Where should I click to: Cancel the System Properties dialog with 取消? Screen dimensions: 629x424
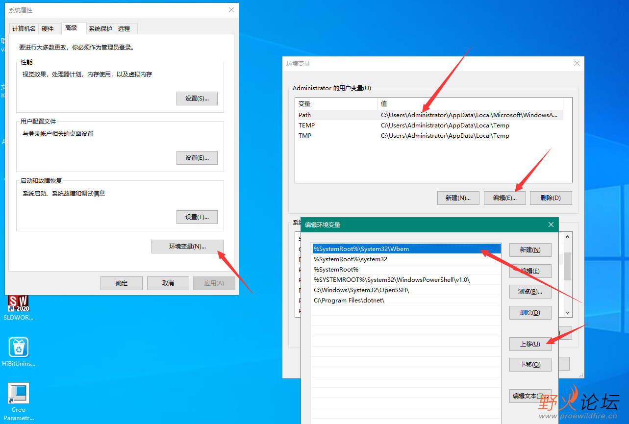[x=168, y=283]
